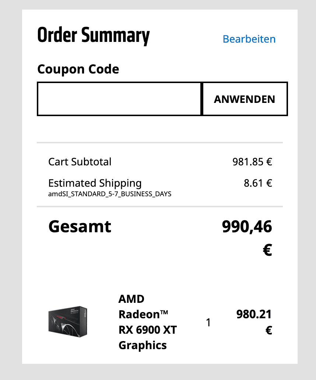
Task: Apply the coupon with the ANWENDEN button
Action: pos(245,99)
